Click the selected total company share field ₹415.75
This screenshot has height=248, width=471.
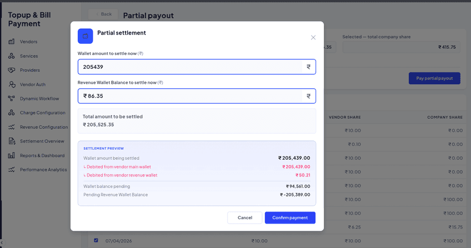click(402, 47)
